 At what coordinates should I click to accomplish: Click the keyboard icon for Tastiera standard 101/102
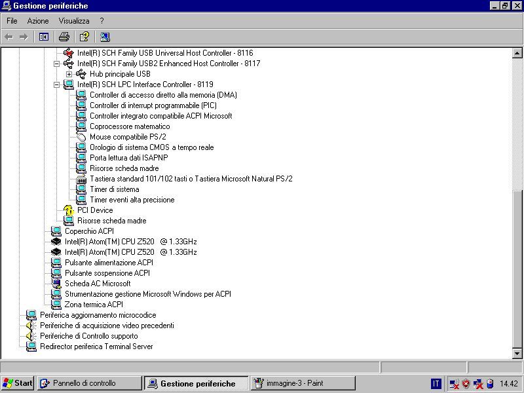(81, 179)
